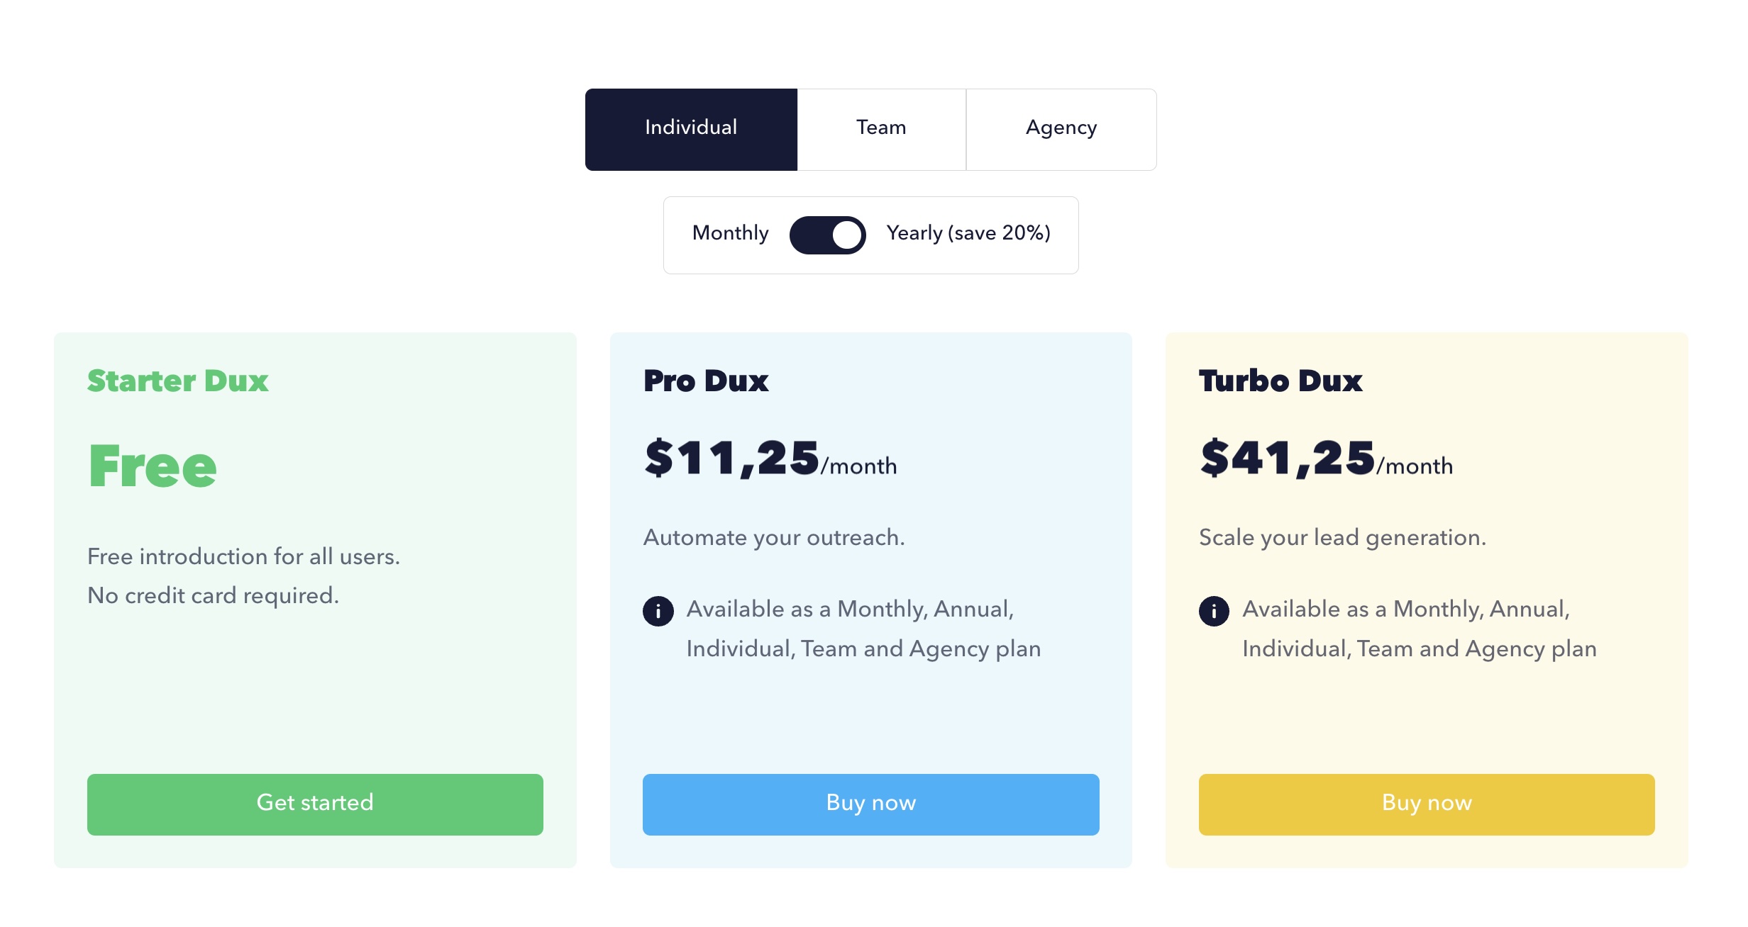This screenshot has width=1748, height=927.
Task: Select Yearly (save 20%) label
Action: click(x=968, y=233)
